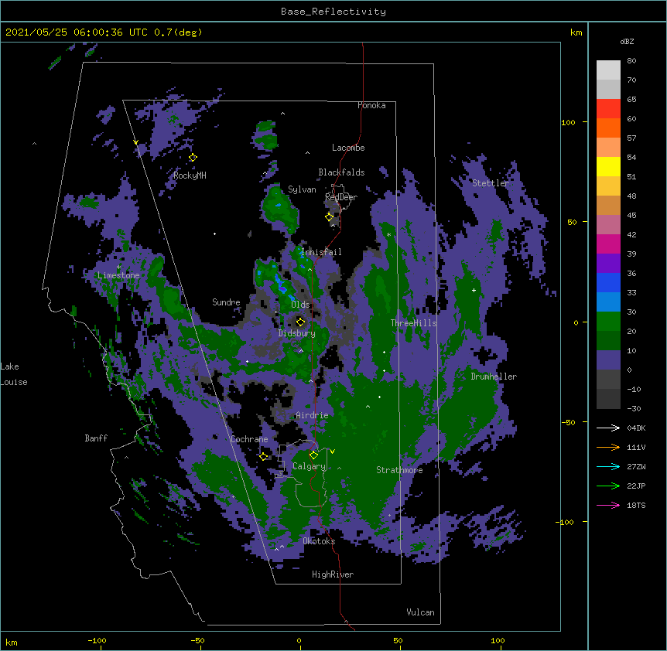Click the Vulcan label

click(x=420, y=612)
